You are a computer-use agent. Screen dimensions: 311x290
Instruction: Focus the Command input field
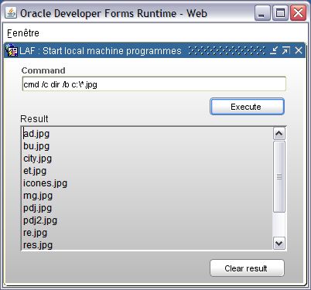click(x=154, y=84)
